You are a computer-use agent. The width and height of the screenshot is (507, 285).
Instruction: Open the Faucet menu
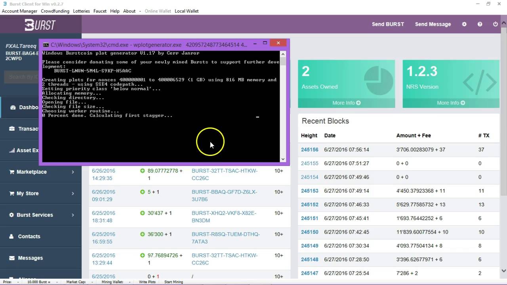click(100, 11)
